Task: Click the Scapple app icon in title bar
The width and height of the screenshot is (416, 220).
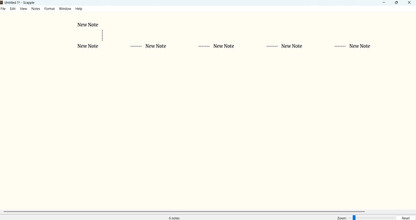Action: coord(1,2)
